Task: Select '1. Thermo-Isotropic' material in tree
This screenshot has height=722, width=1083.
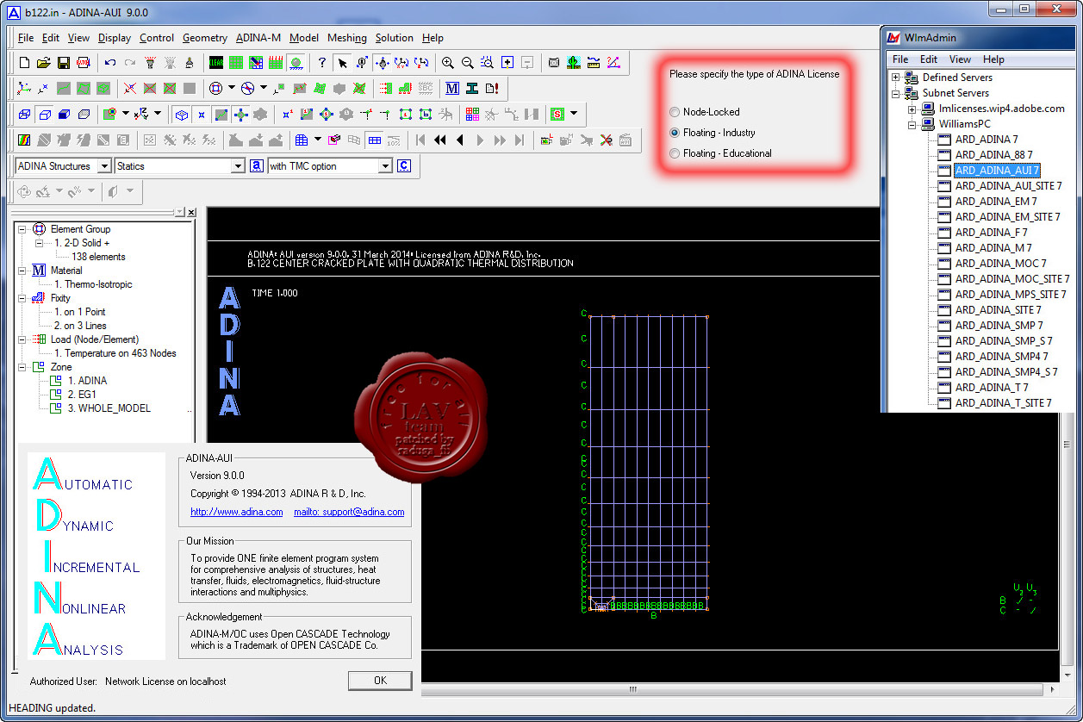Action: (93, 284)
